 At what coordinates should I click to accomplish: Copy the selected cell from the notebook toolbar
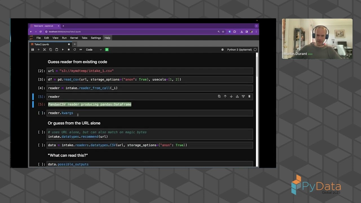[x=50, y=50]
